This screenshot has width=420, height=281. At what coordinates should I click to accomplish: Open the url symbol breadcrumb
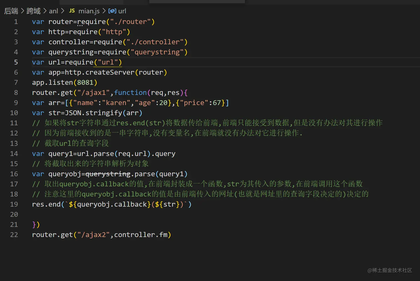point(122,11)
